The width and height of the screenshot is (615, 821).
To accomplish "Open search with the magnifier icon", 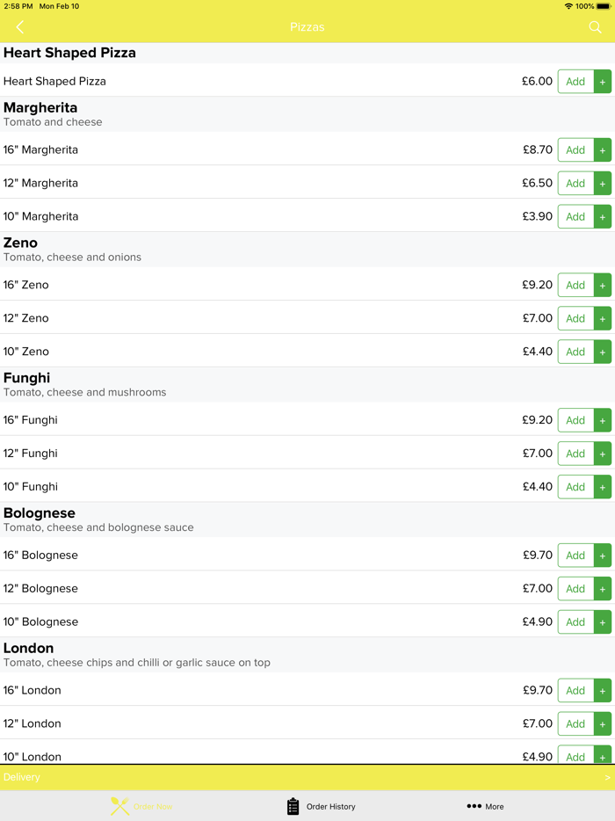I will click(595, 27).
